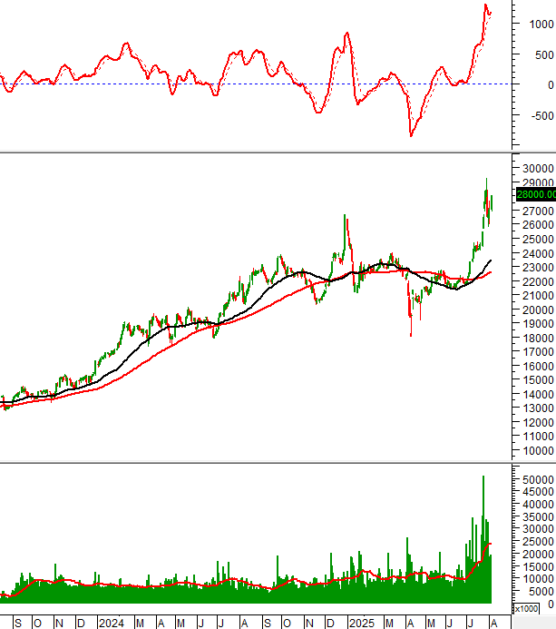Click the 500 oscillator axis value
This screenshot has width=556, height=629.
tap(545, 55)
